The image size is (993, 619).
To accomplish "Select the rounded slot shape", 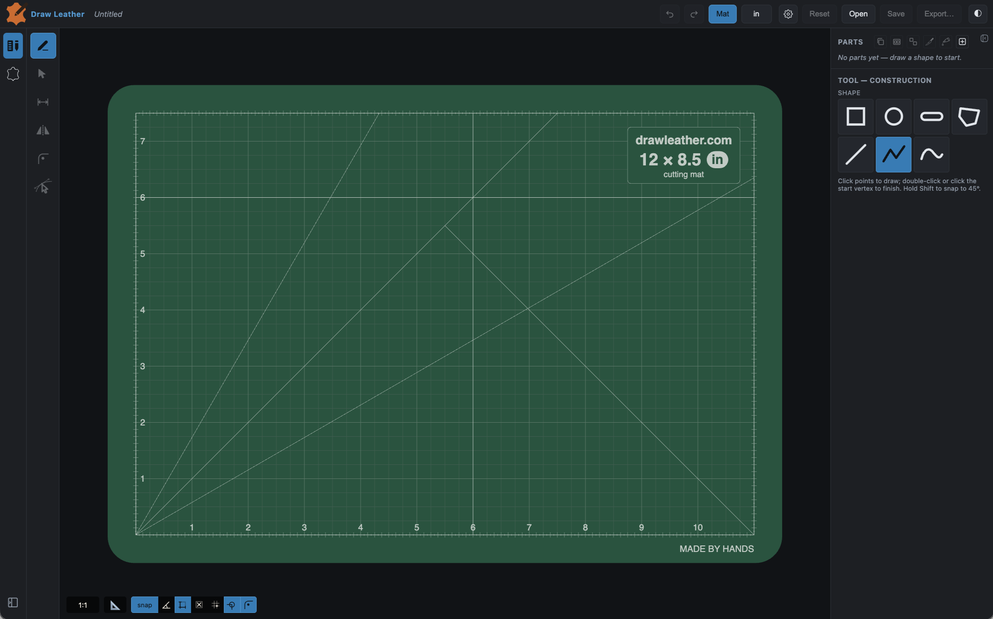I will [932, 117].
